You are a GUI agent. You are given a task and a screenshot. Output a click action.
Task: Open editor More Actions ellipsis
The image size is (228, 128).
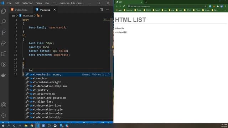tap(108, 10)
